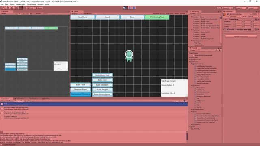The height and width of the screenshot is (146, 260).
Task: Toggle Error Pause in Console
Action: click(29, 101)
